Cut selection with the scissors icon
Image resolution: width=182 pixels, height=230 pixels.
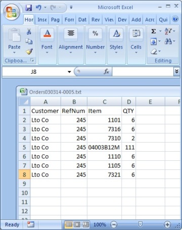pos(29,31)
